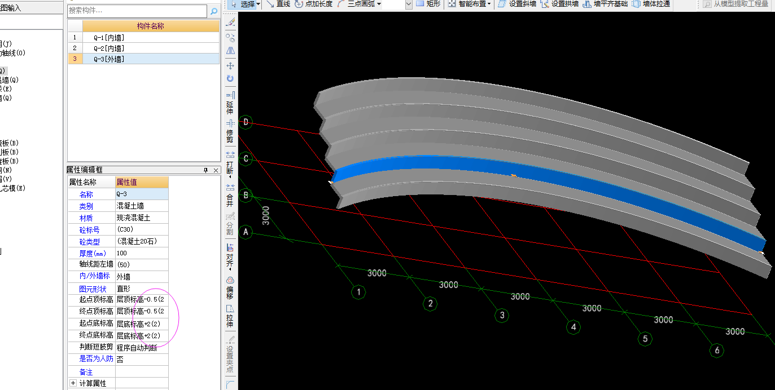Select the 矩形 rectangle tool

point(428,4)
